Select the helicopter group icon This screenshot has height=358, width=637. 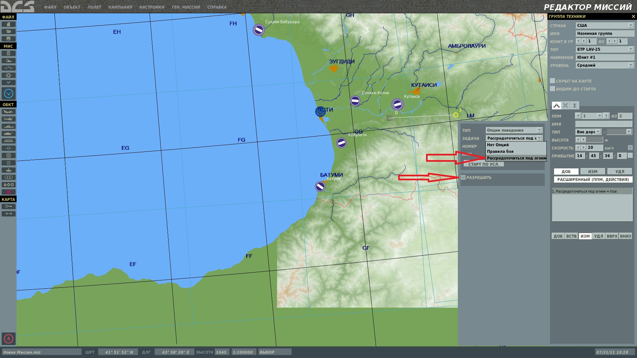pyautogui.click(x=8, y=119)
